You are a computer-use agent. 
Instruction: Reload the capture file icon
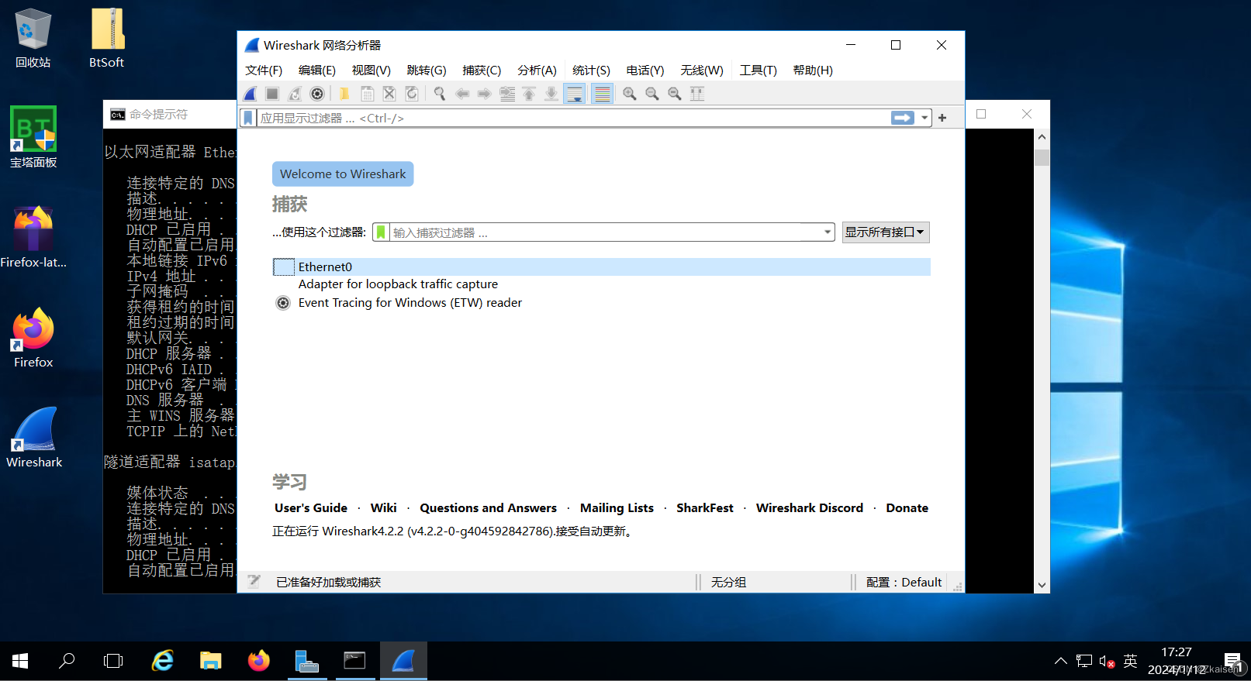412,94
